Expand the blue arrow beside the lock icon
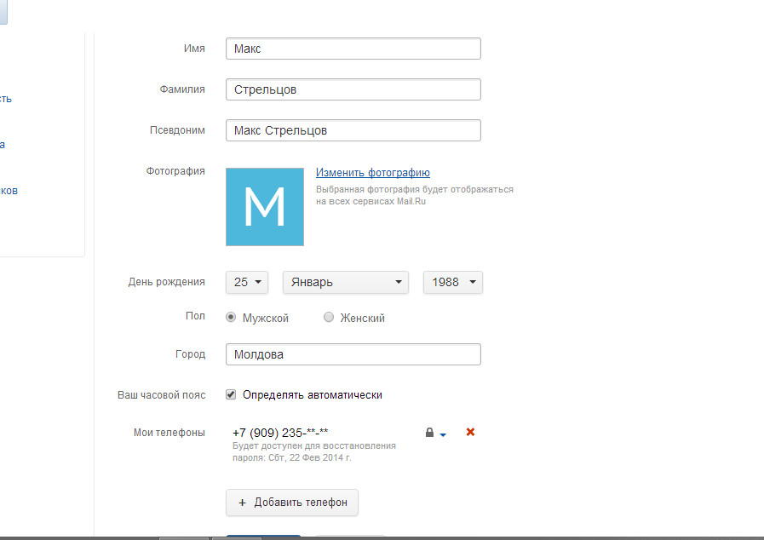The height and width of the screenshot is (540, 764). (x=443, y=434)
